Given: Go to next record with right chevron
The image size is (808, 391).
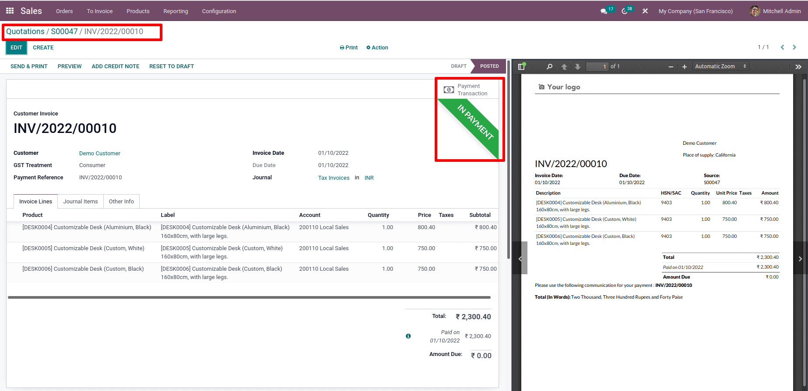Looking at the screenshot, I should pos(794,47).
